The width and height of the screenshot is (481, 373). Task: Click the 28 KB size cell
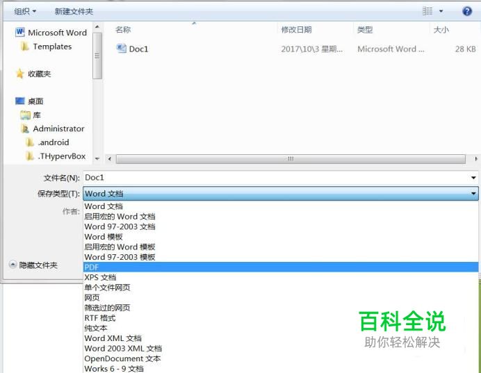pyautogui.click(x=465, y=49)
